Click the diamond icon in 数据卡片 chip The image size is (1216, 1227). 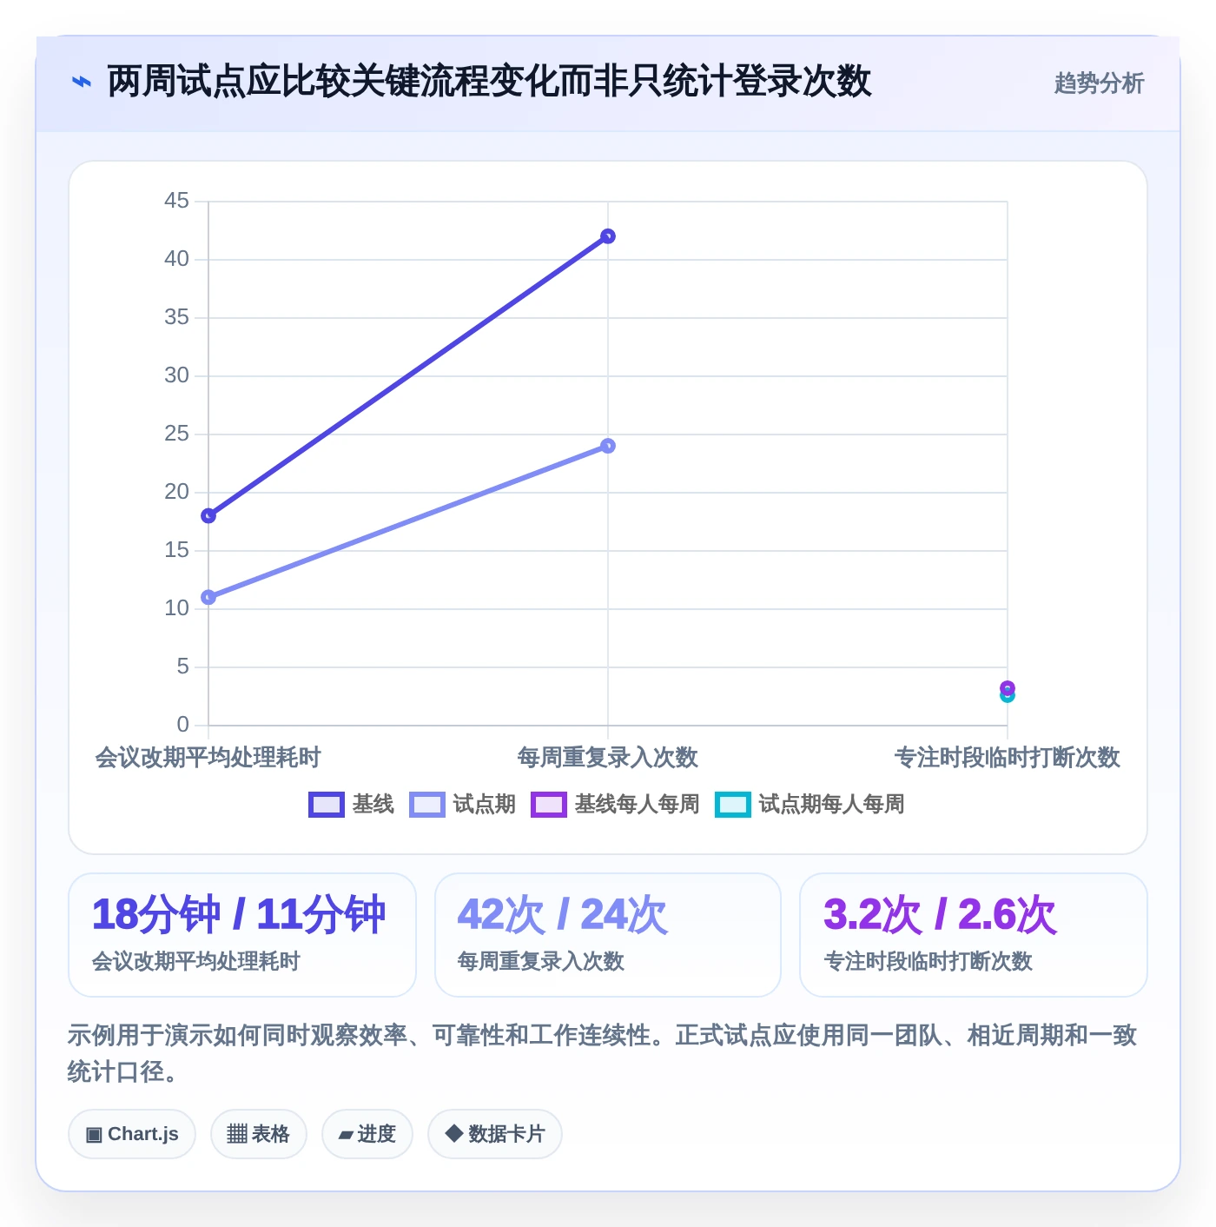pyautogui.click(x=453, y=1133)
